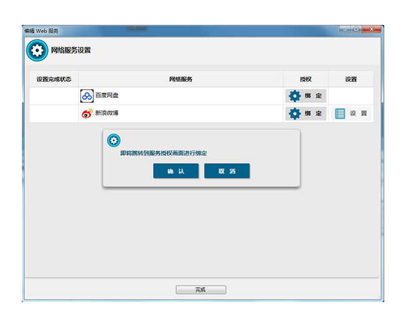Click the large 网络服务设置 gear icon
The width and height of the screenshot is (406, 327).
coord(37,50)
